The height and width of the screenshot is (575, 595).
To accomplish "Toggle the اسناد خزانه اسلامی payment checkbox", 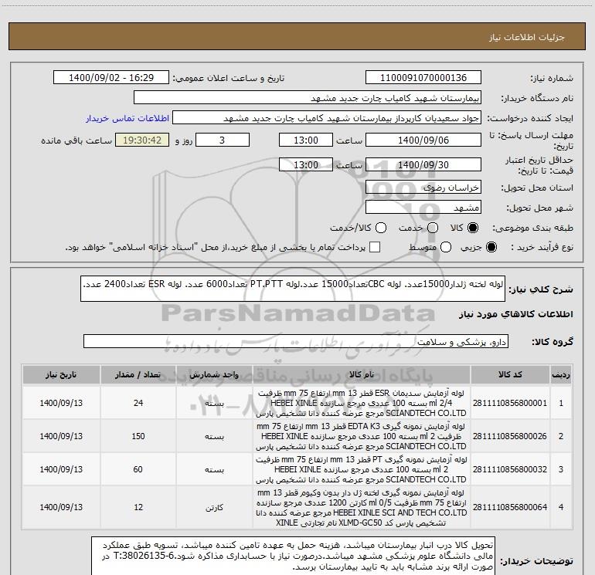I will [375, 247].
